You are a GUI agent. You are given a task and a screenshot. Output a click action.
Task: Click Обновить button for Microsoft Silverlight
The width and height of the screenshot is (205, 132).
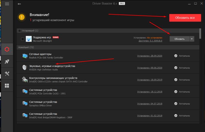coord(179,39)
